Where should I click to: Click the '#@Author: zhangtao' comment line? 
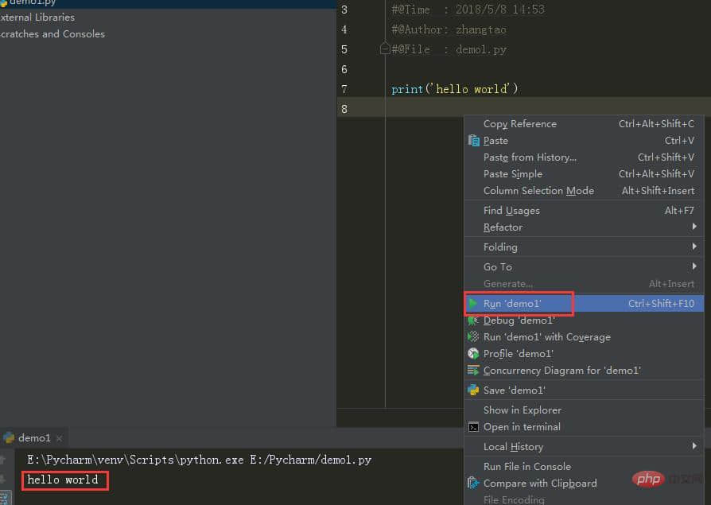449,29
